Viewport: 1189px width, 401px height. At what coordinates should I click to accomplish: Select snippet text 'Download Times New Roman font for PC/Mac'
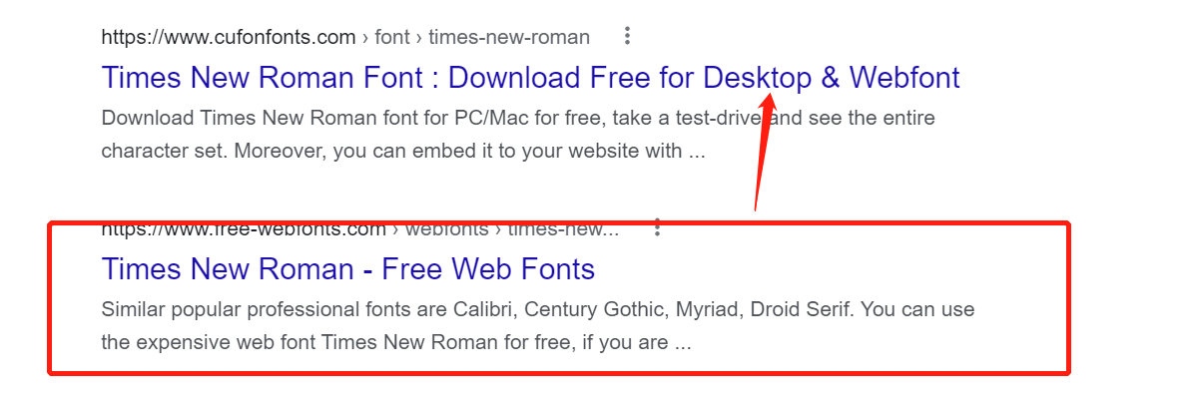point(314,119)
